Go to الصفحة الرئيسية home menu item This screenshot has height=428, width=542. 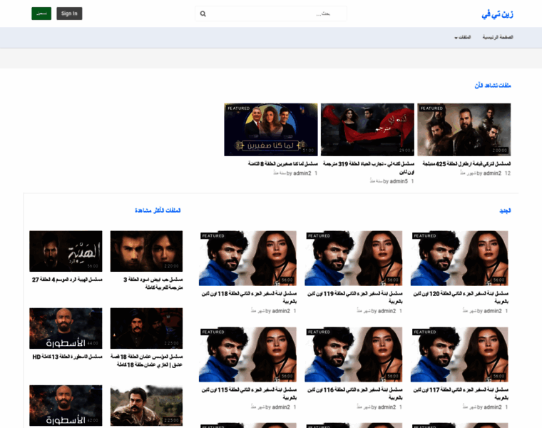coord(498,36)
